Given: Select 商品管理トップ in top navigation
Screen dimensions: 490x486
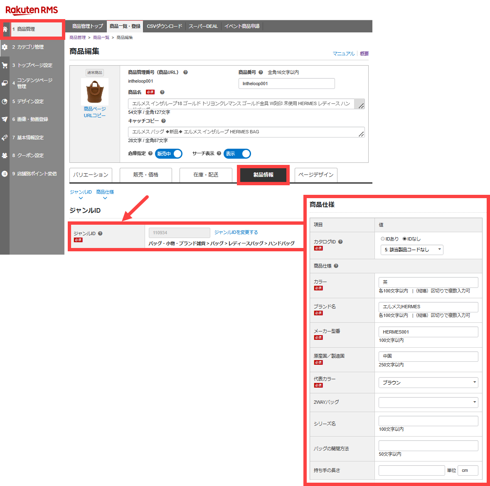Looking at the screenshot, I should 88,26.
